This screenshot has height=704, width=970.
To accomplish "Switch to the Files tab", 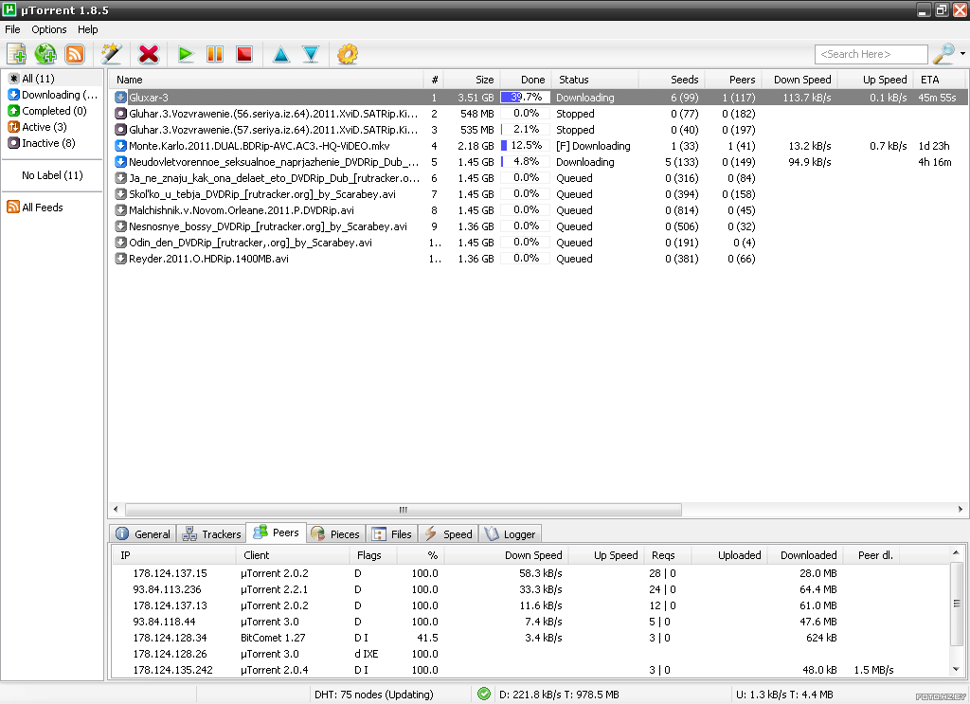I will coord(392,533).
